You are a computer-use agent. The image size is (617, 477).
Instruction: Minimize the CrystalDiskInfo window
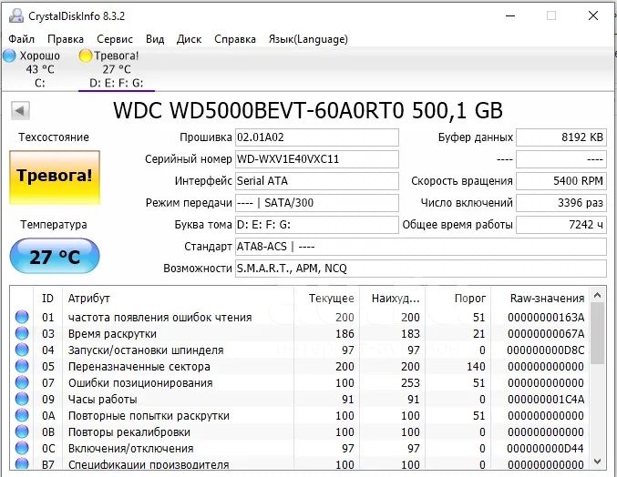[x=510, y=15]
